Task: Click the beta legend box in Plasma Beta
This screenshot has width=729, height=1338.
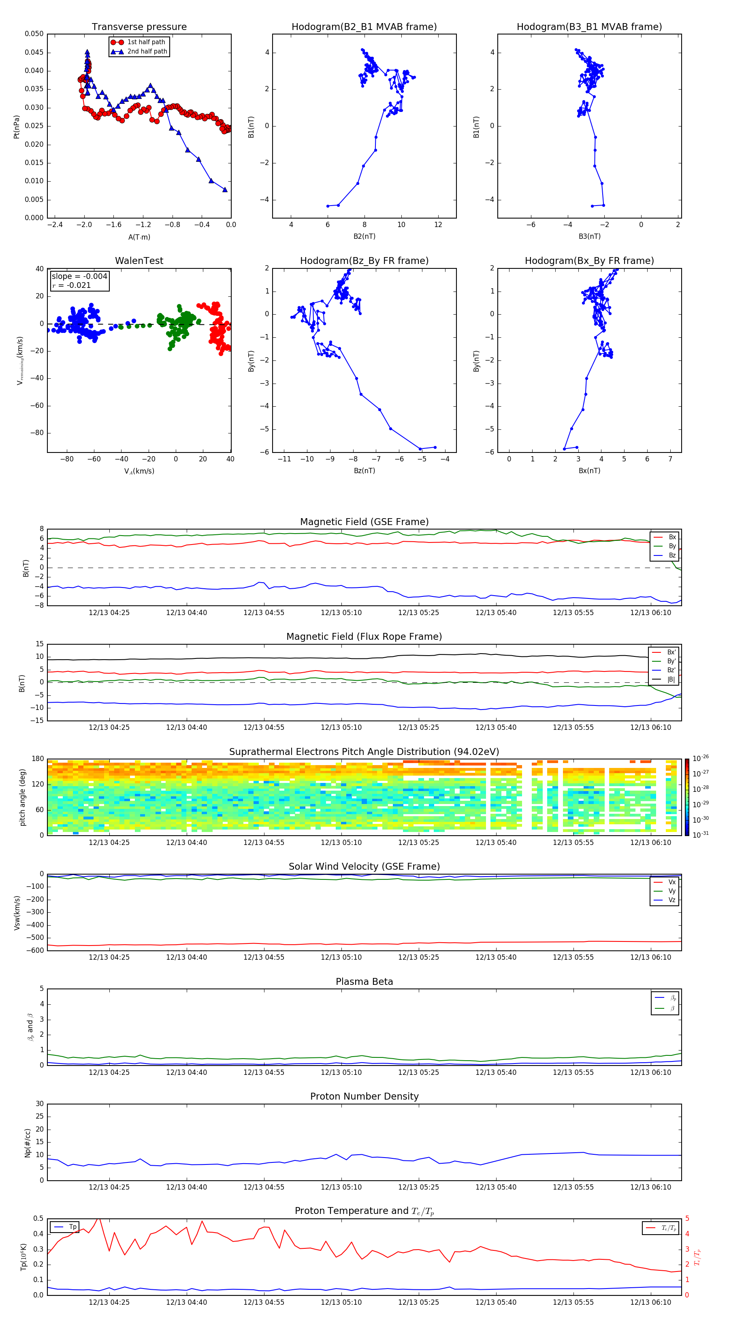Action: (x=665, y=1003)
